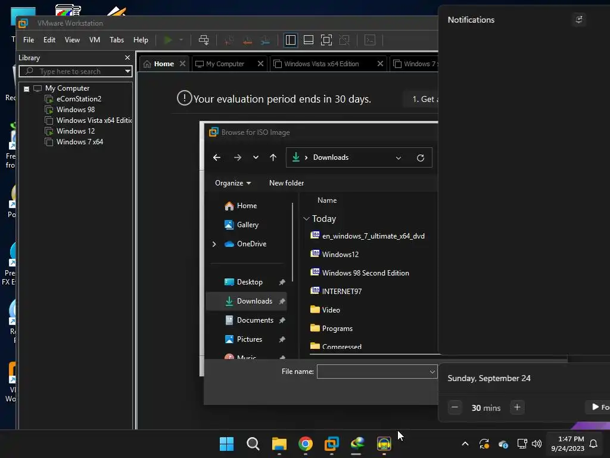The height and width of the screenshot is (458, 610).
Task: Select Windows 7 x64 in library
Action: (x=79, y=142)
